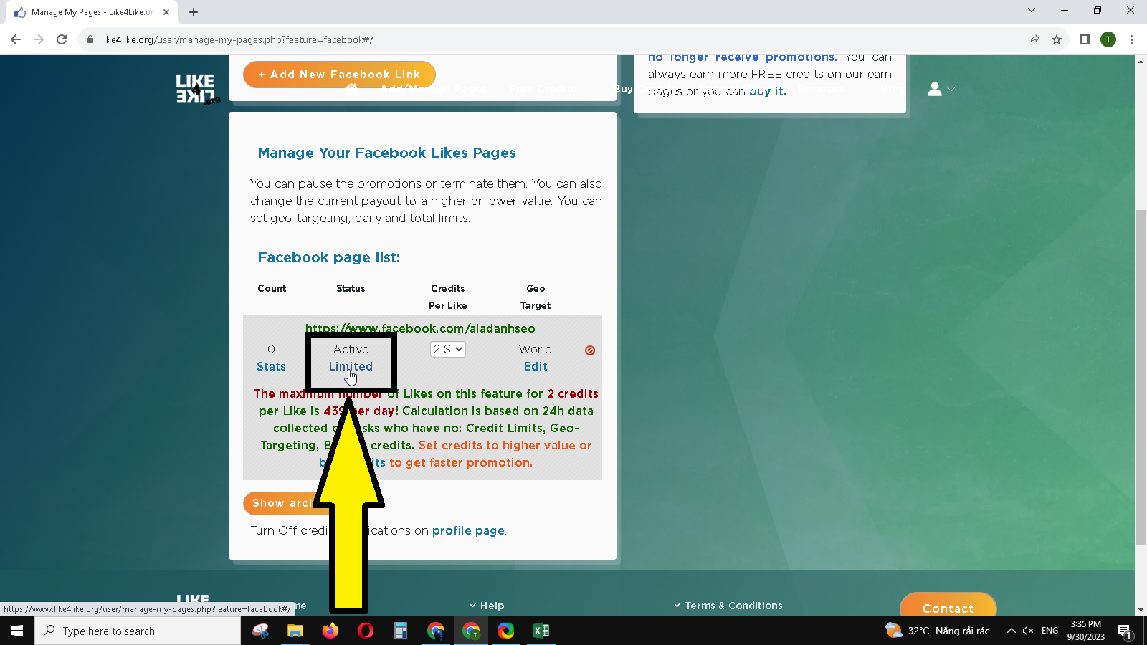Open Excel from the taskbar
1147x645 pixels.
point(541,631)
